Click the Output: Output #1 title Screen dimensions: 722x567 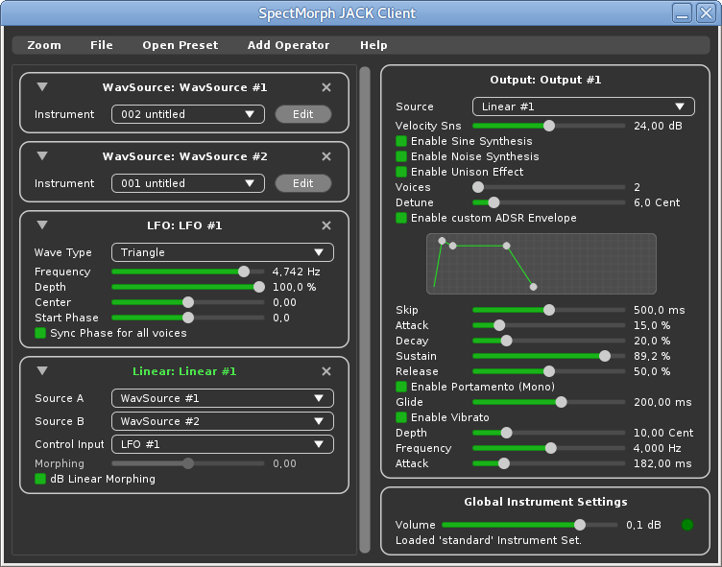pyautogui.click(x=545, y=80)
